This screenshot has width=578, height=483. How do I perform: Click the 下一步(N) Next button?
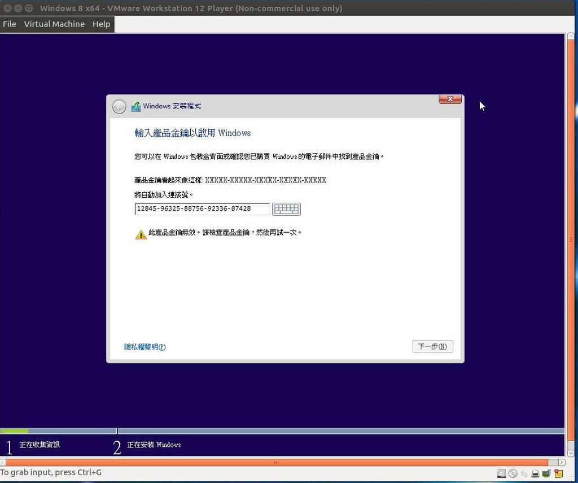432,346
